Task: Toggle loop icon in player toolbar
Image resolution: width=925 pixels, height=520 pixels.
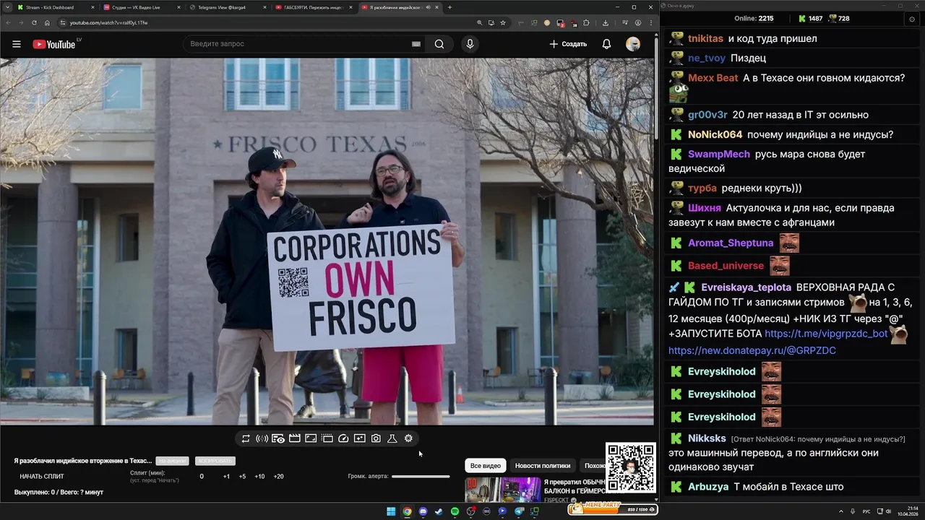Action: point(246,438)
